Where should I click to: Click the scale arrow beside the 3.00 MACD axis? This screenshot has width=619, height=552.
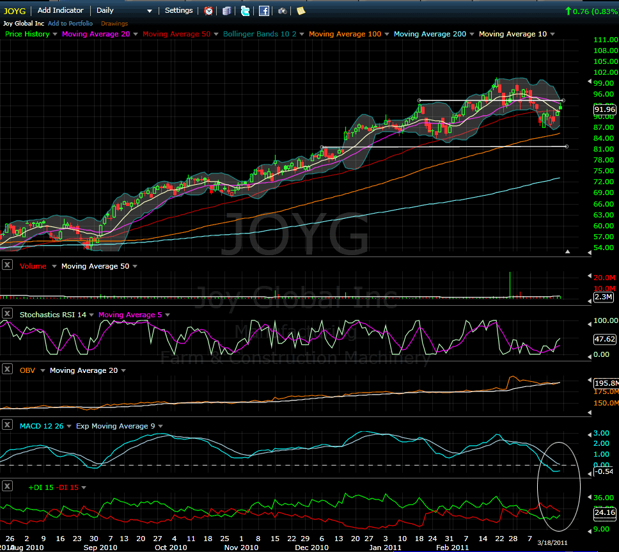590,434
